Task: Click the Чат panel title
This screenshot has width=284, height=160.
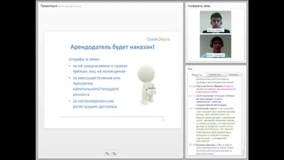Action: (190, 69)
